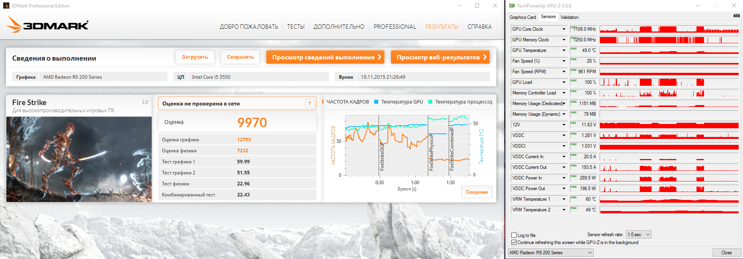
Task: Click the Тест графики 1 row
Action: click(237, 162)
